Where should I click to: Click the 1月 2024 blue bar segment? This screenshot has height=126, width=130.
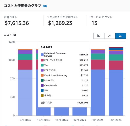(x=98, y=92)
